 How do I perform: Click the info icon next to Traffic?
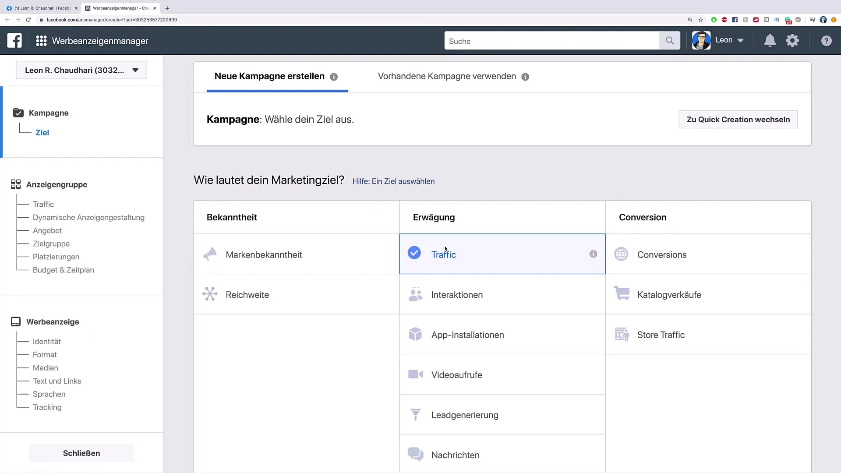point(593,254)
